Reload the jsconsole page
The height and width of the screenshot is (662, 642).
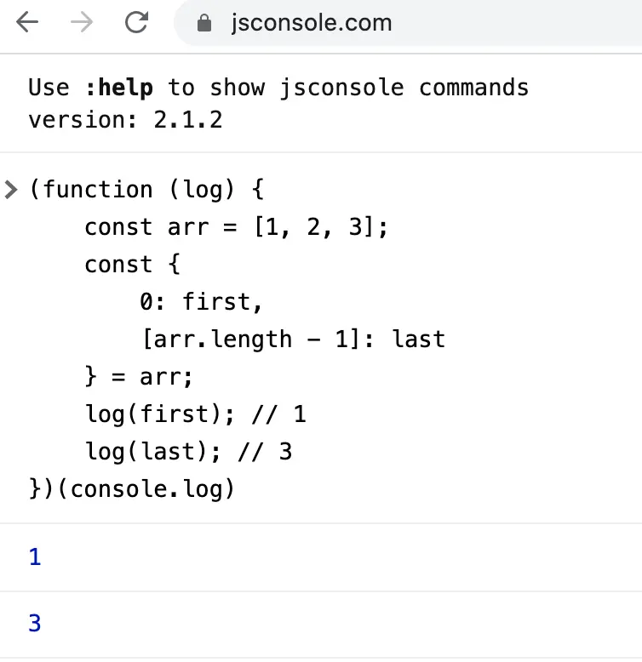click(x=136, y=22)
